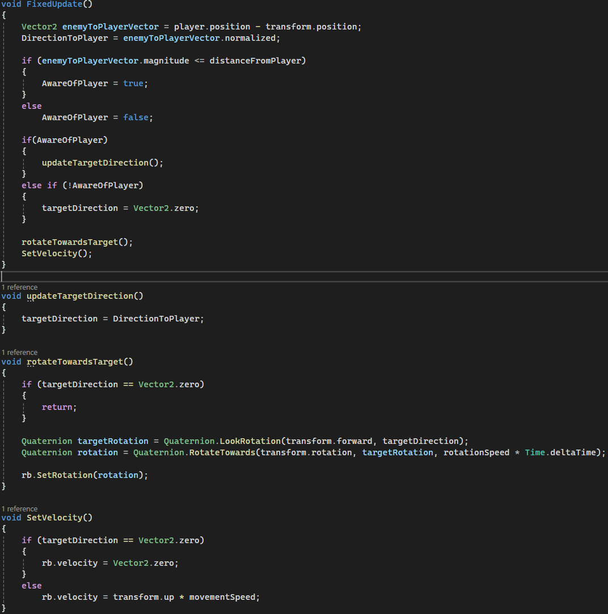Click the 'else' keyword above 'AwareOfPlayer = false'
This screenshot has width=608, height=614.
coord(32,106)
